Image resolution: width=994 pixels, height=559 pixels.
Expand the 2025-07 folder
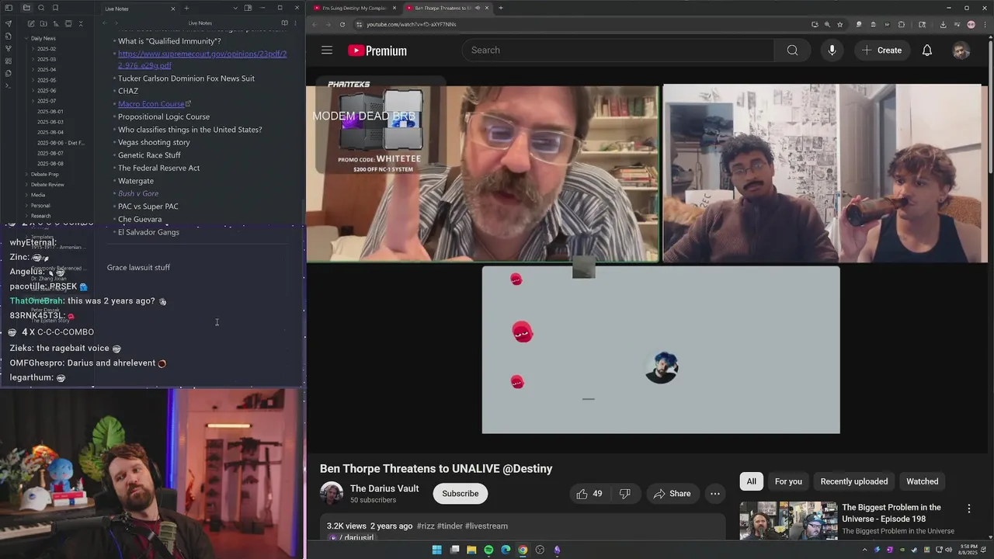pos(45,101)
